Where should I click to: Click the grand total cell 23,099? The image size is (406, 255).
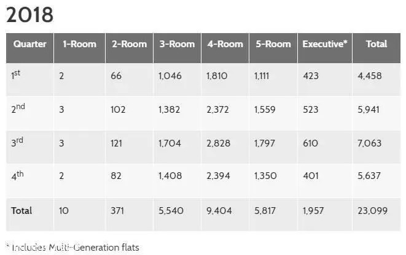pyautogui.click(x=372, y=211)
